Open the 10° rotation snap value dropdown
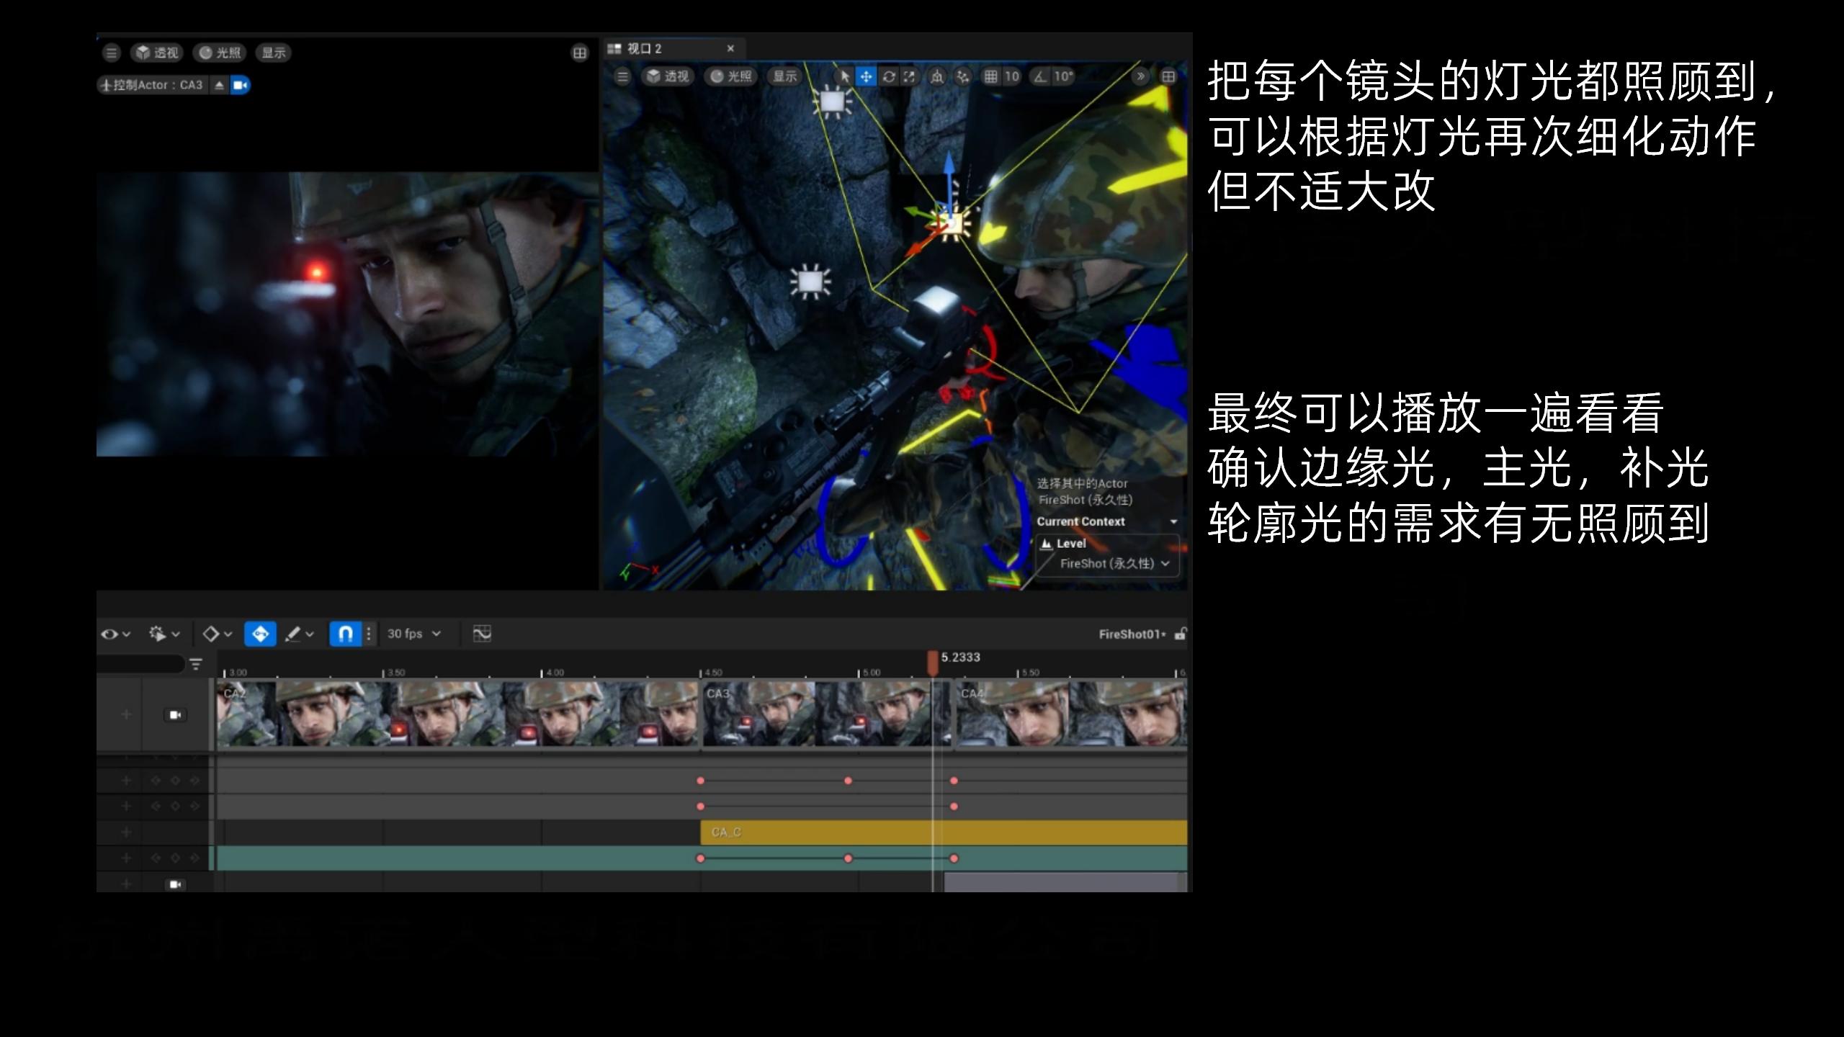 point(1063,76)
